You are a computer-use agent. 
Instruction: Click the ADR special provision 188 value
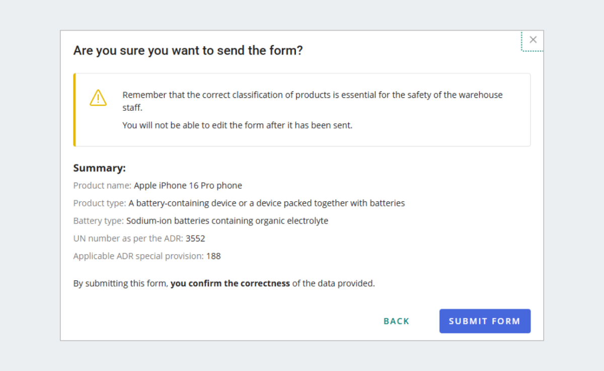pos(215,256)
